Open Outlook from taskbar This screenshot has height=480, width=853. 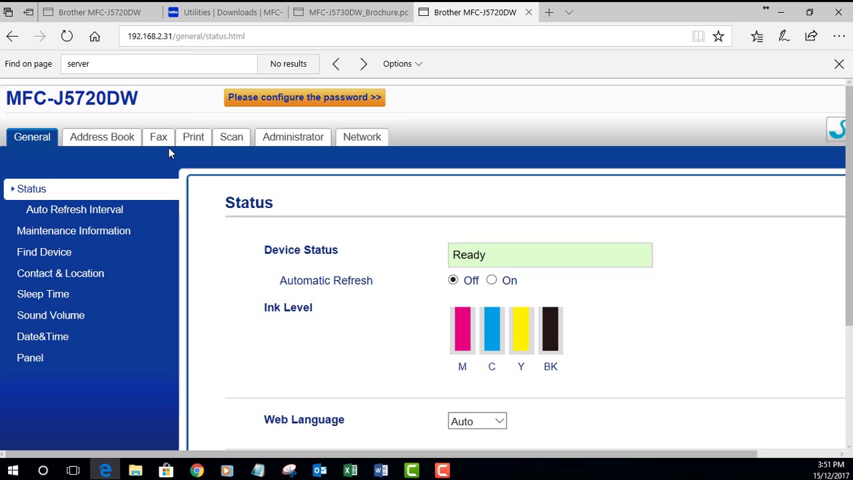pos(320,471)
